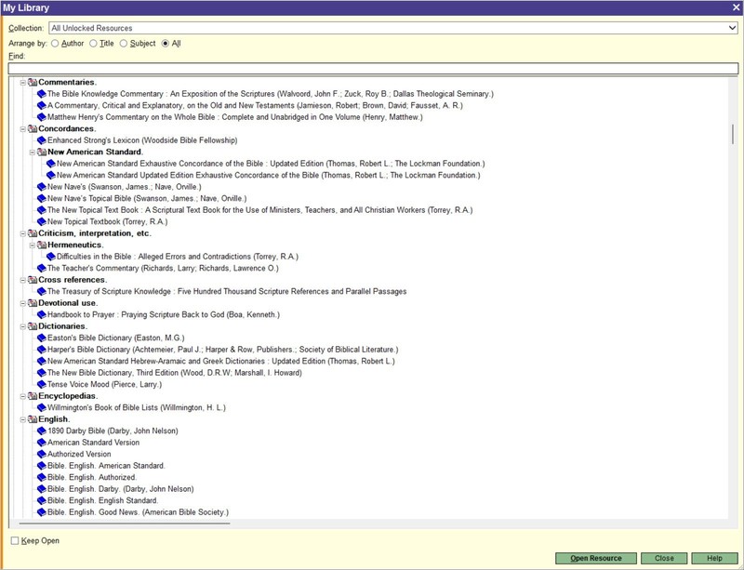The image size is (744, 570).
Task: Select The New Bible Dictionary, Third Edition
Action: click(174, 373)
